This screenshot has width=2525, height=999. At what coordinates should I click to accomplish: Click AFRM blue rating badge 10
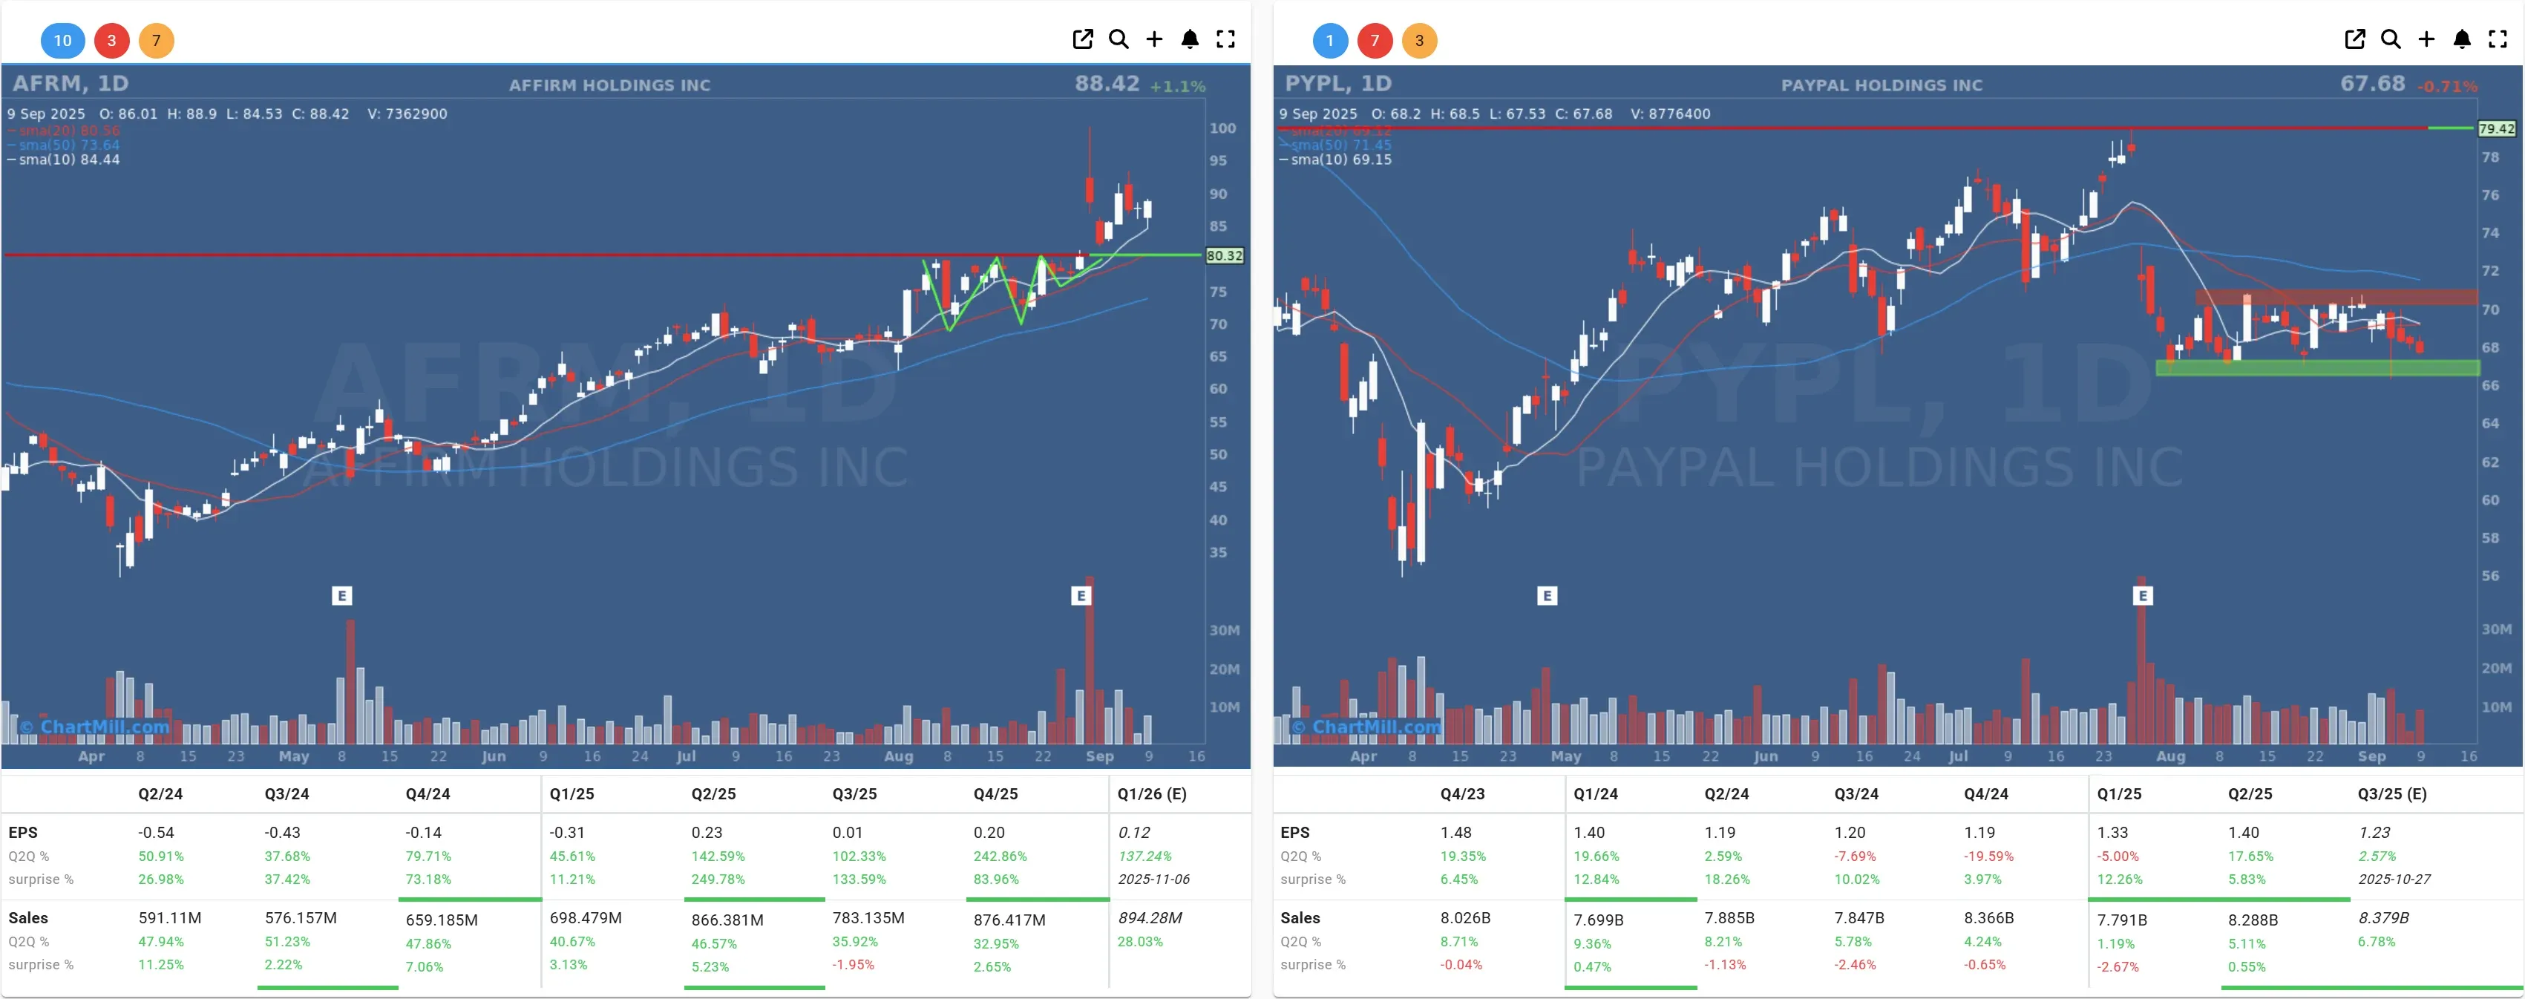63,40
